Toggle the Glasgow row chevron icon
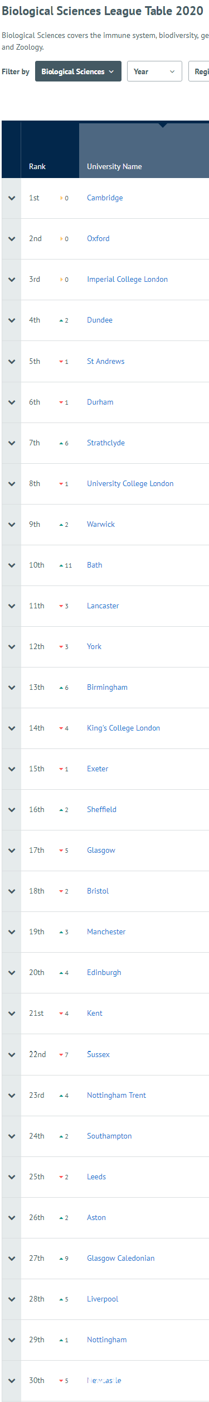The height and width of the screenshot is (1402, 209). pyautogui.click(x=11, y=851)
